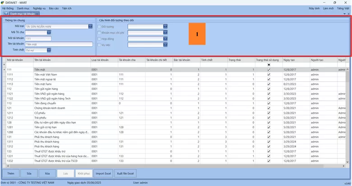Toggle Trạng thái sử dụng checkbox for account 1112
This screenshot has height=186, width=352.
pos(269,79)
